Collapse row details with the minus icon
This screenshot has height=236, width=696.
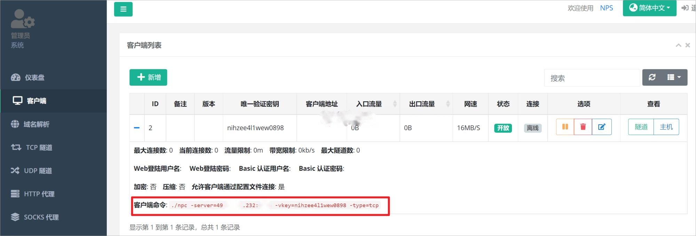[137, 128]
